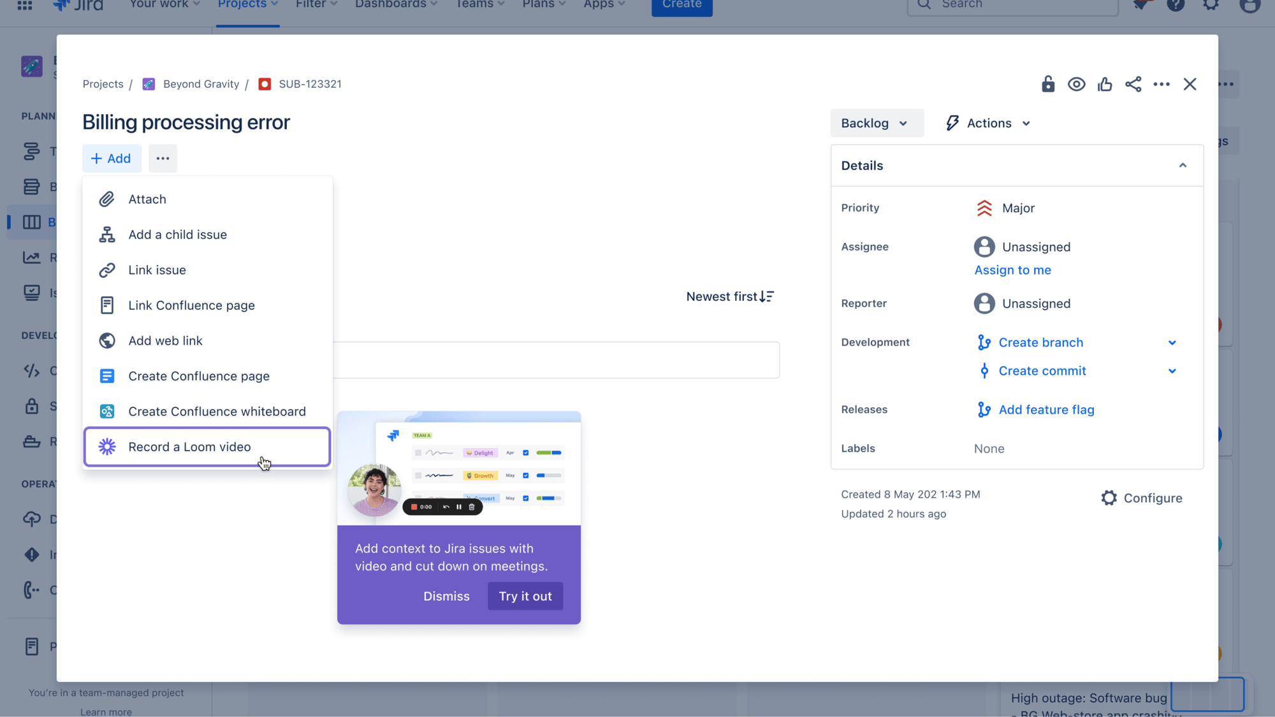Collapse the Details panel chevron
Screen dimensions: 1275x717
(x=1183, y=166)
